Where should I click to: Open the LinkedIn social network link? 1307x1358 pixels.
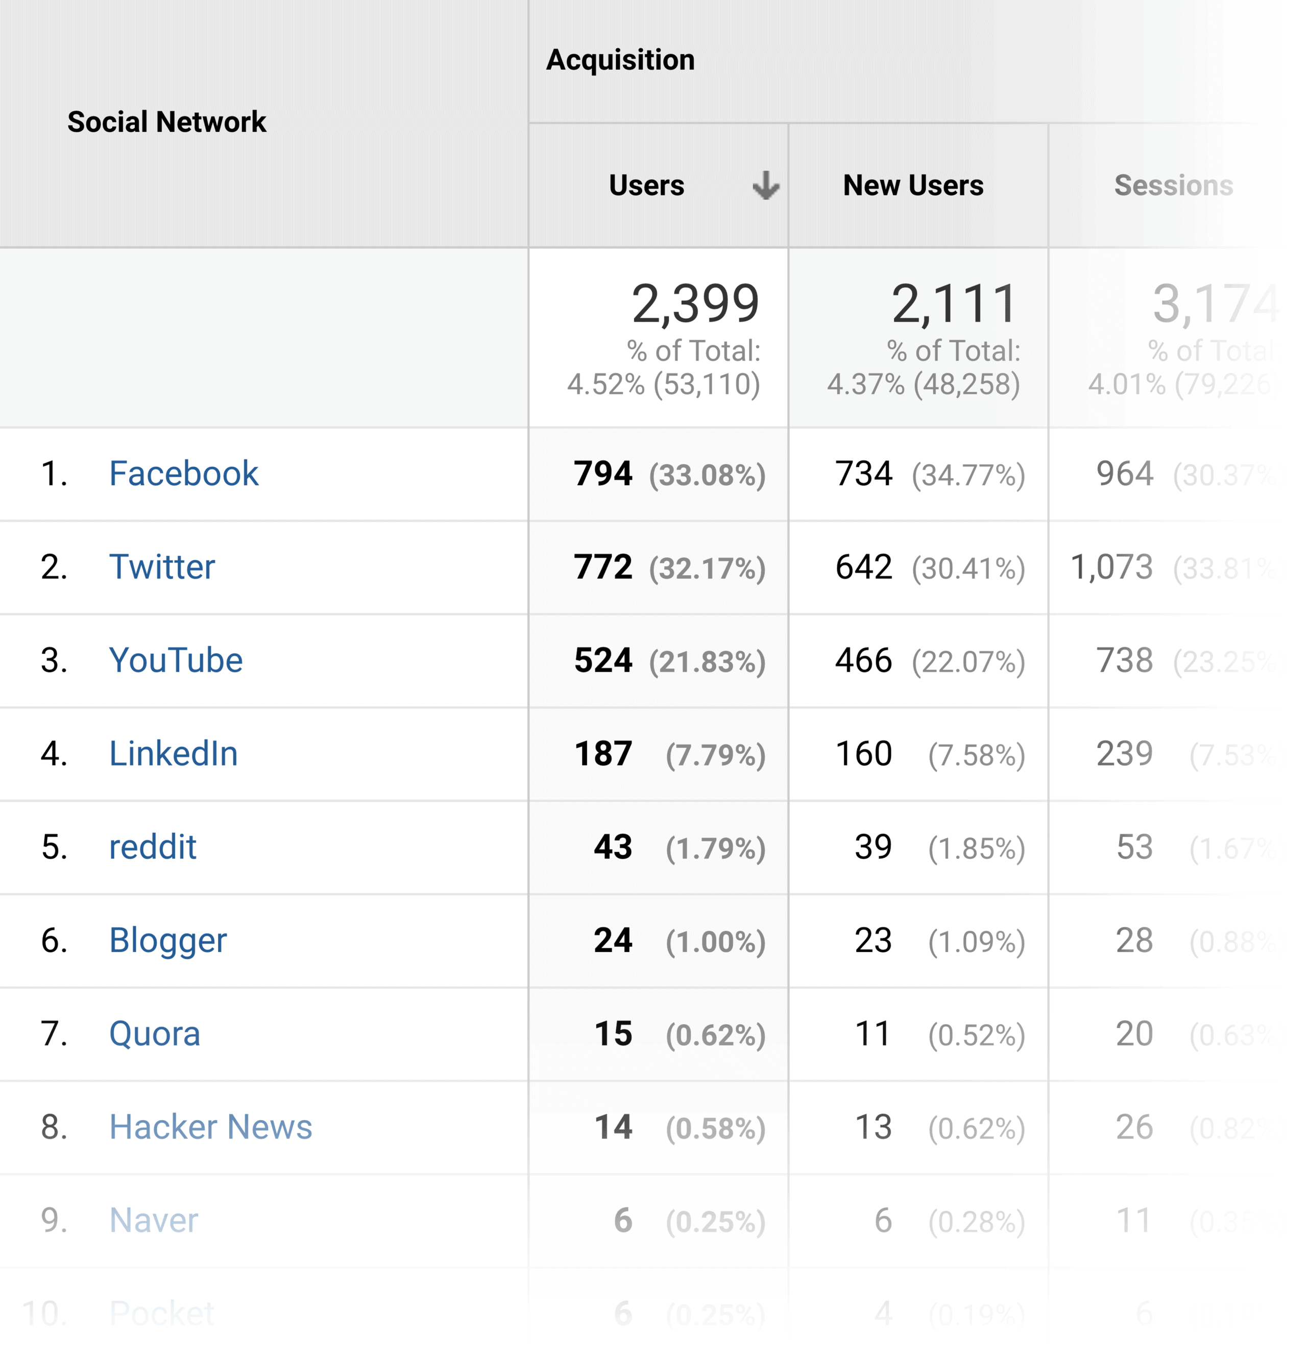pos(173,754)
